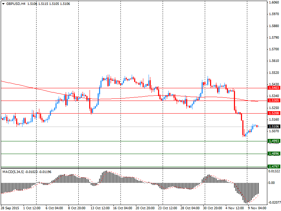Select the current price label 1.5106
Image resolution: width=281 pixels, height=211 pixels.
(x=274, y=127)
